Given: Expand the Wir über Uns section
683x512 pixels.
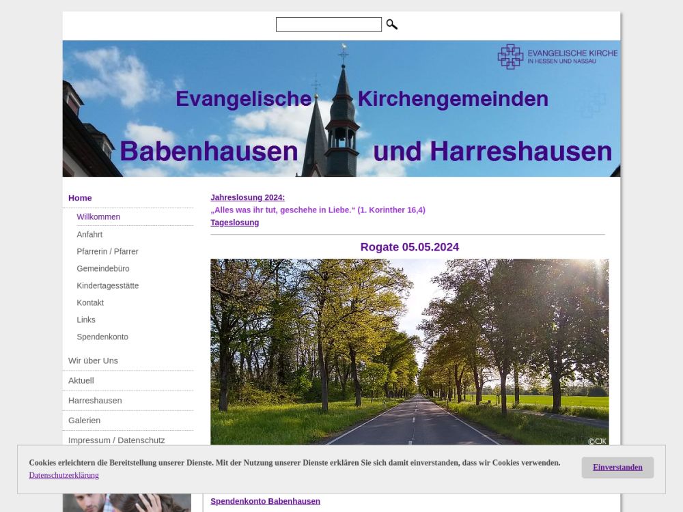Looking at the screenshot, I should 93,360.
